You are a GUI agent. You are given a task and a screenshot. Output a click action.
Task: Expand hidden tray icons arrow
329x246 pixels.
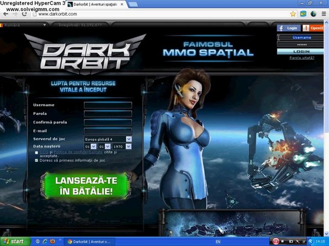click(311, 242)
